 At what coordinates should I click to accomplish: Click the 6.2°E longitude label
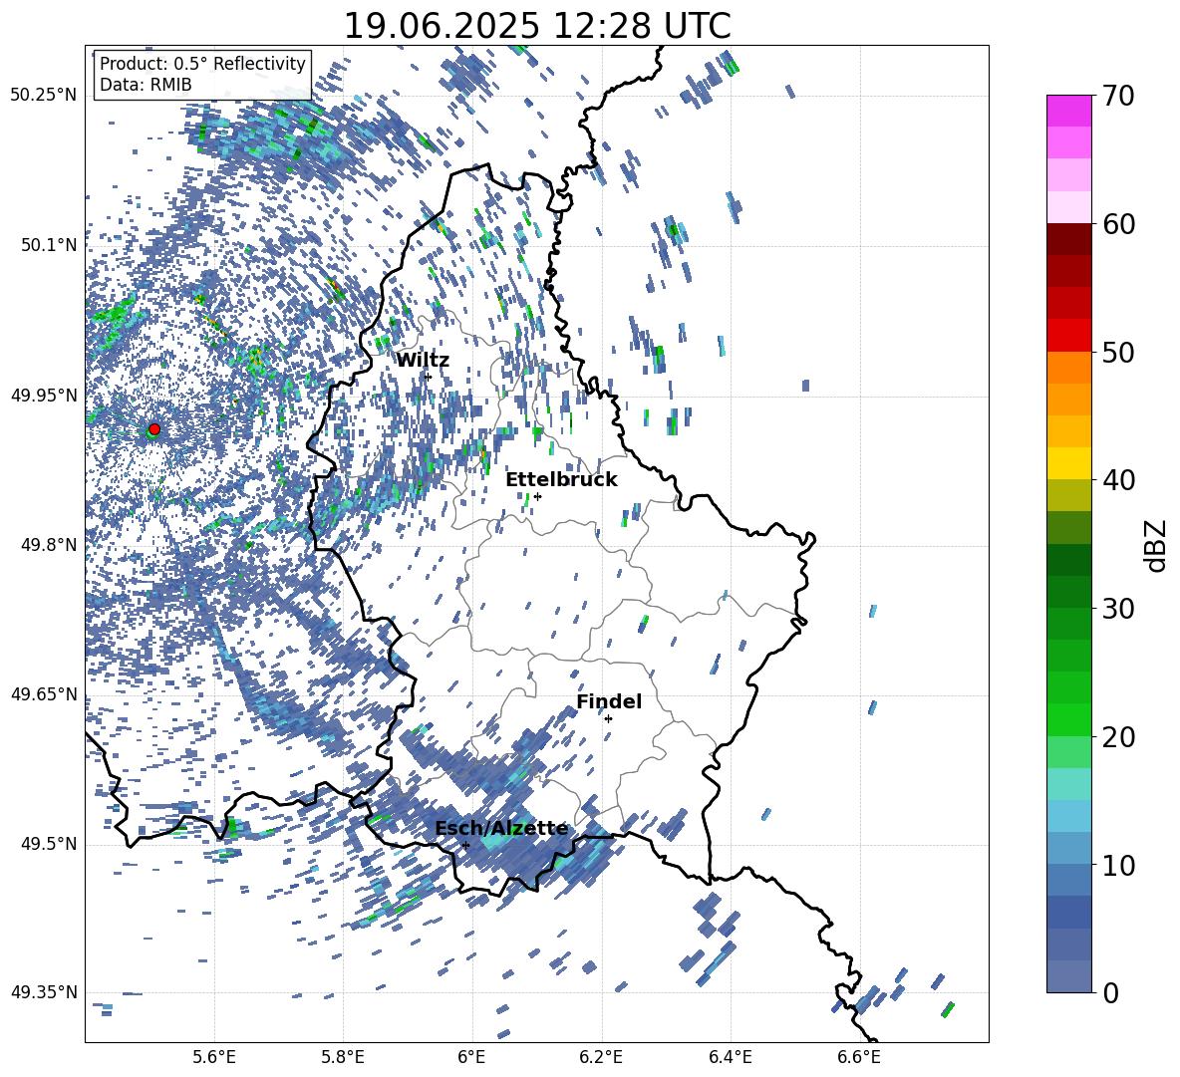click(x=601, y=1057)
